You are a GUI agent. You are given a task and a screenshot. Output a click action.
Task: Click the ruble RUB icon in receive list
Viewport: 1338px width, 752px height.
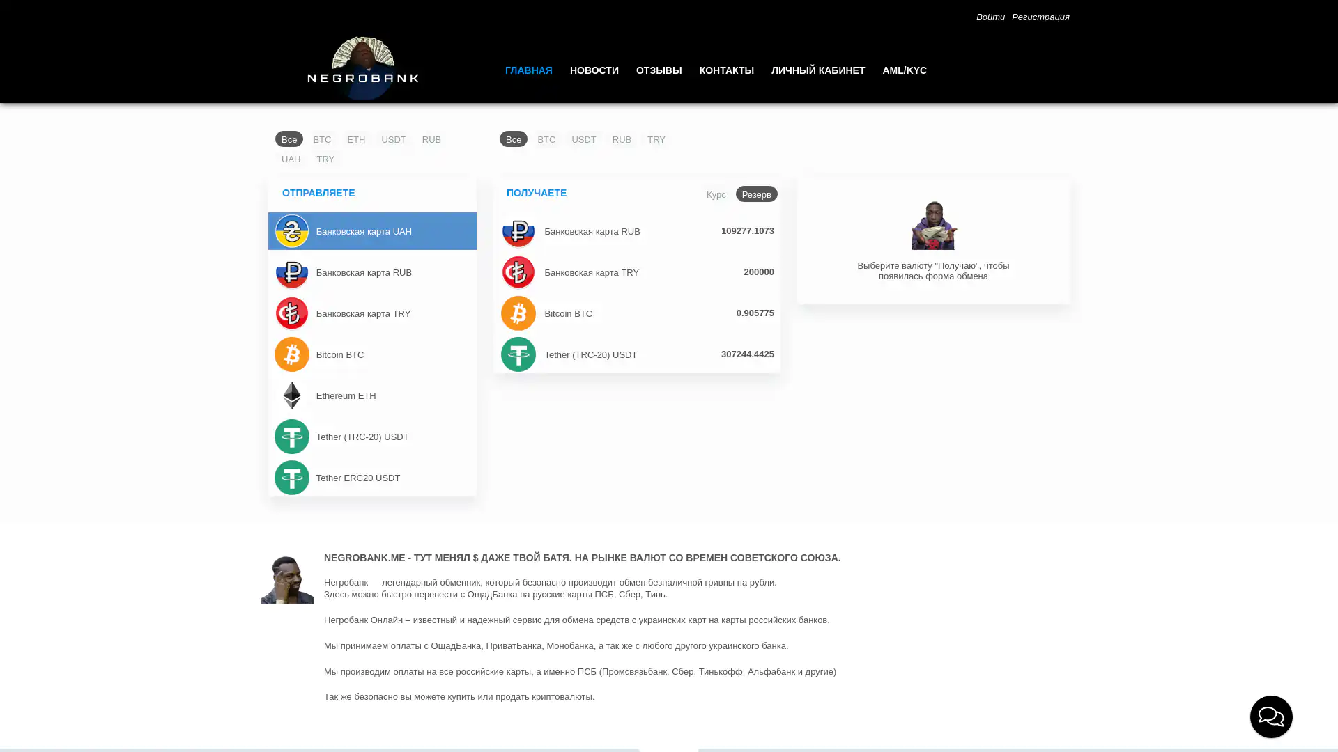[x=518, y=231]
